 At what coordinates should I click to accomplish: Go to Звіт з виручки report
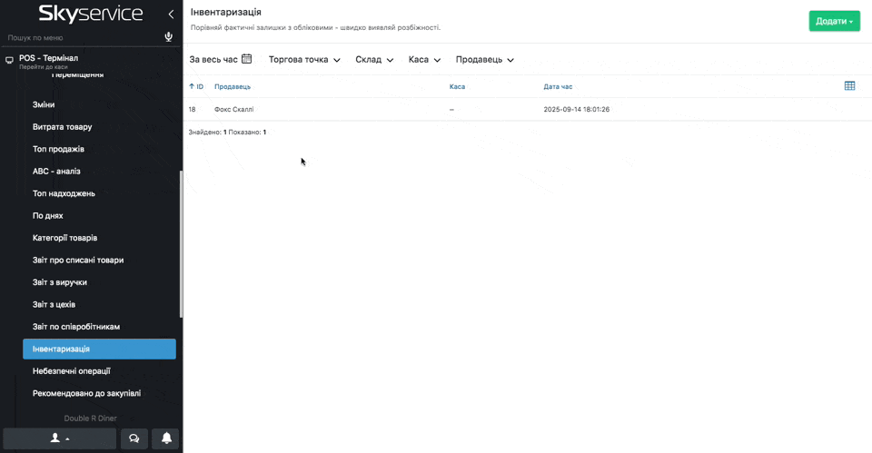60,282
